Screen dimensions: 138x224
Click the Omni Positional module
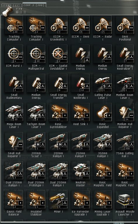click(x=125, y=25)
